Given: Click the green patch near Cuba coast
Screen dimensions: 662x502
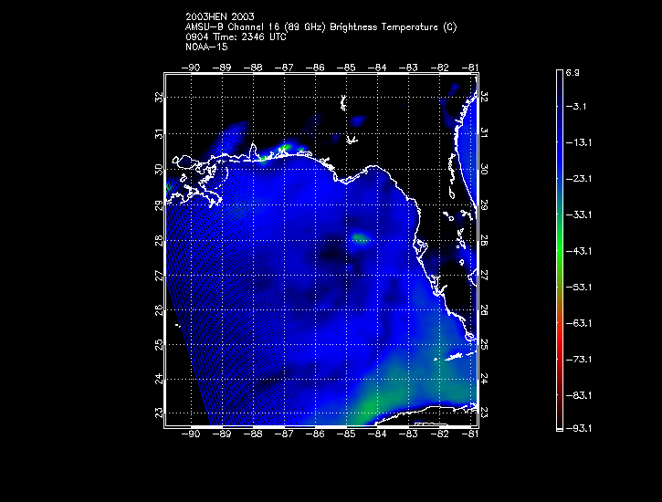Looking at the screenshot, I should point(367,407).
